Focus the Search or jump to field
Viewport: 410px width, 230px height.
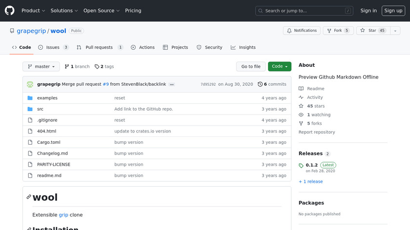pyautogui.click(x=304, y=11)
